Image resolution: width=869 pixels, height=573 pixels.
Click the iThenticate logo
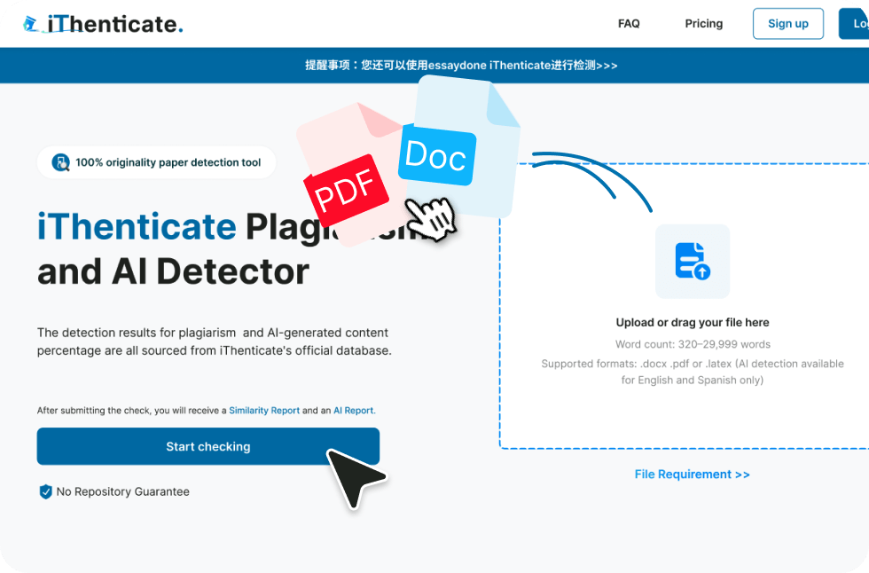103,24
